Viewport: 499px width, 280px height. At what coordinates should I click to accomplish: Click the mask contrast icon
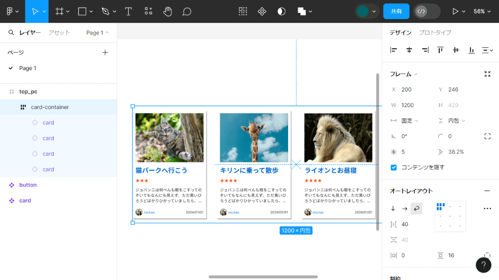282,12
